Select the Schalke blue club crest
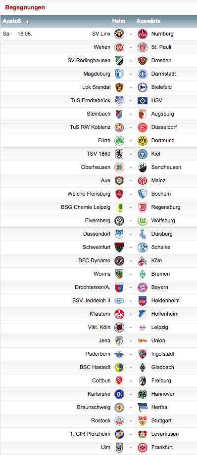The height and width of the screenshot is (455, 197). (143, 248)
